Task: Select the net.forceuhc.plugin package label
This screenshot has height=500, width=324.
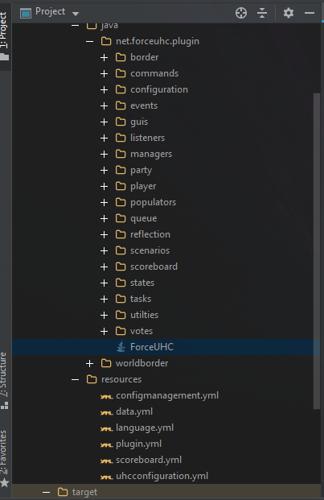Action: [158, 41]
